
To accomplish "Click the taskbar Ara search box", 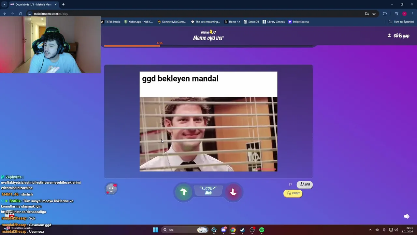I will pyautogui.click(x=185, y=230).
